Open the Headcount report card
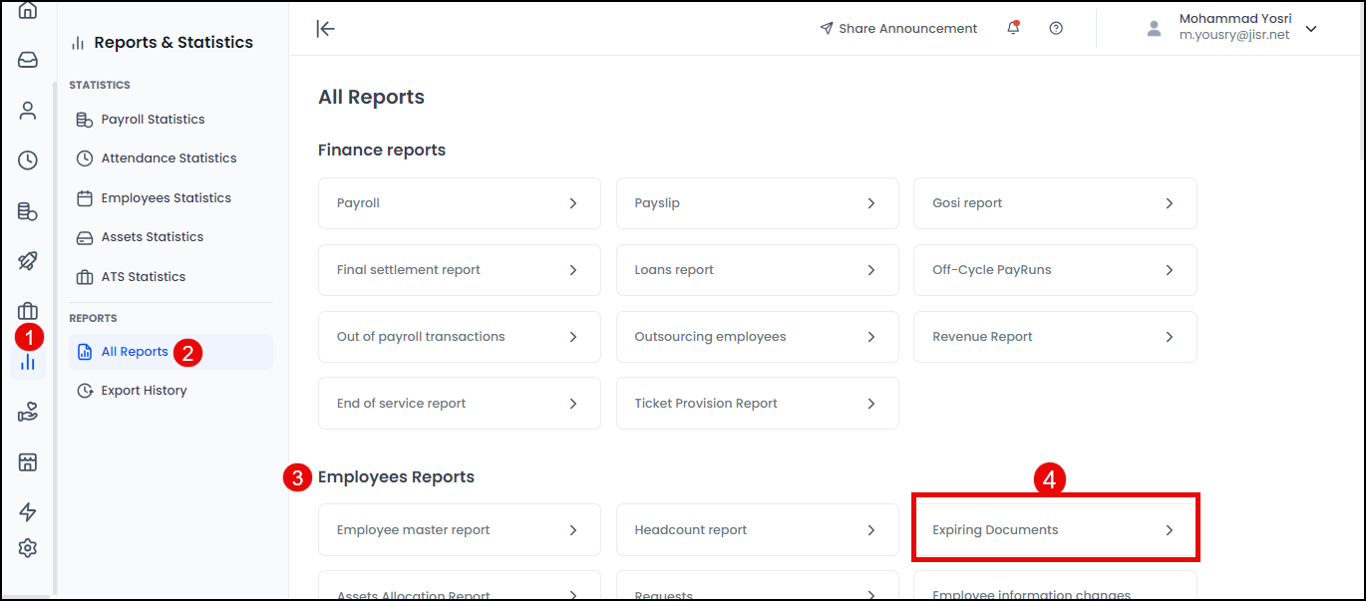This screenshot has width=1366, height=601. coord(757,530)
